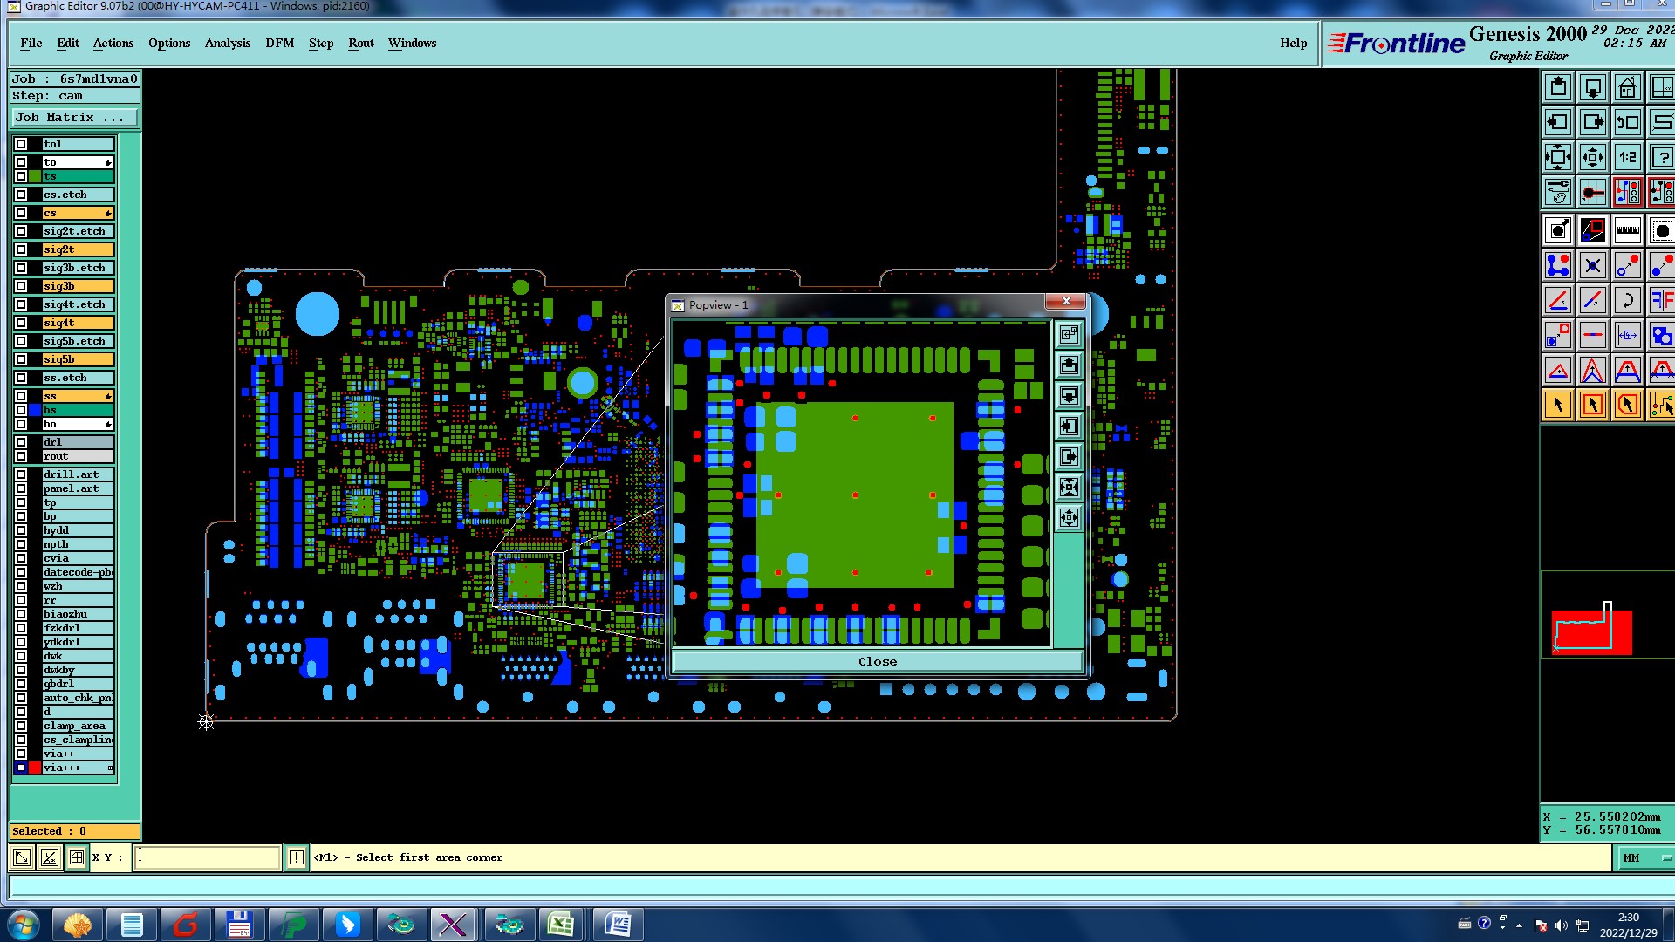Expand the to layer arrow
Screen dimensions: 1675x942
click(108, 163)
